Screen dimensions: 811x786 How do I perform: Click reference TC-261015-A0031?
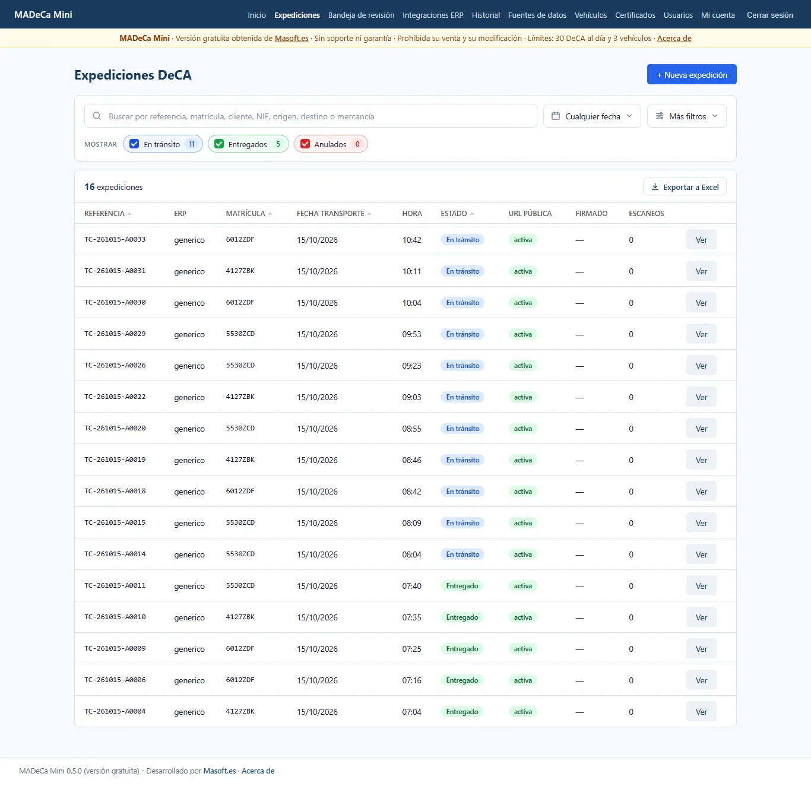tap(115, 271)
